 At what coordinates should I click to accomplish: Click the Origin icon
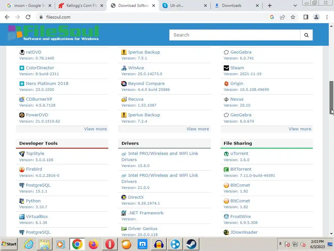(x=226, y=84)
